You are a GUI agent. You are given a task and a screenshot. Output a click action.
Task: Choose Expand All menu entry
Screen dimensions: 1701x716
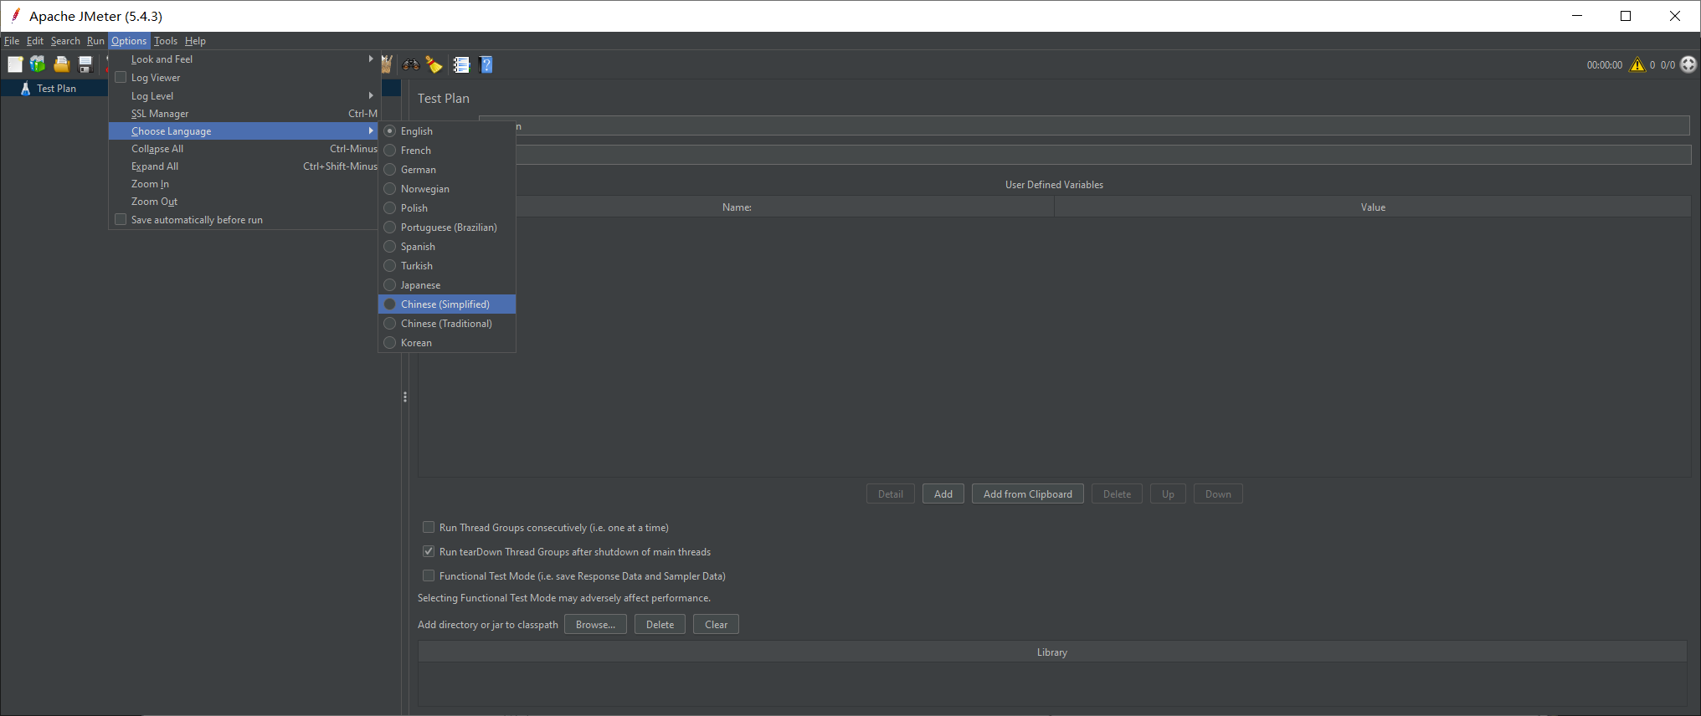pyautogui.click(x=244, y=166)
